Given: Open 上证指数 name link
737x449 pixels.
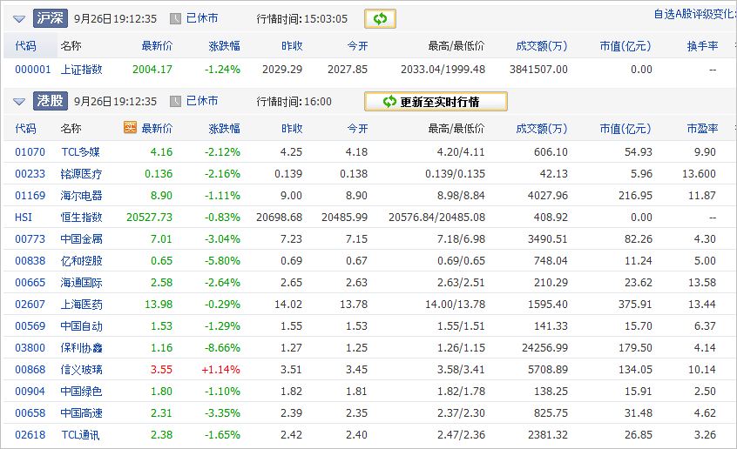Looking at the screenshot, I should point(81,70).
